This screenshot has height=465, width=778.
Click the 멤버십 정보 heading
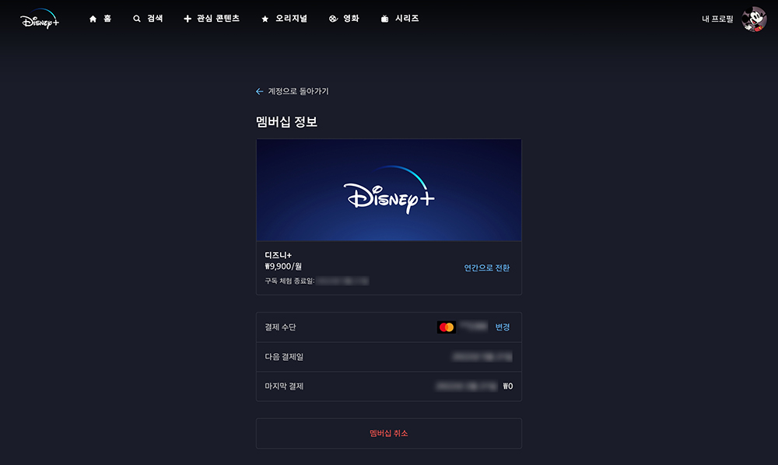click(x=286, y=122)
